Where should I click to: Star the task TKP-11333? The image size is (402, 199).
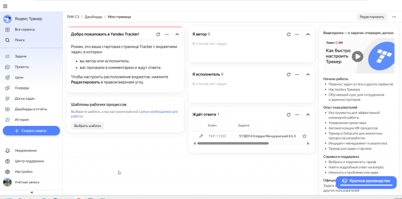pyautogui.click(x=304, y=136)
